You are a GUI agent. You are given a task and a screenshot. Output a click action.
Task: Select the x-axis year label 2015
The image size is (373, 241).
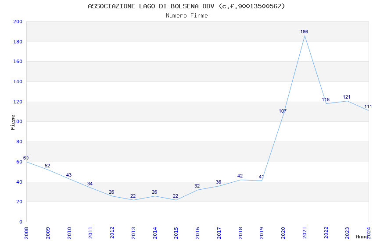pos(176,233)
